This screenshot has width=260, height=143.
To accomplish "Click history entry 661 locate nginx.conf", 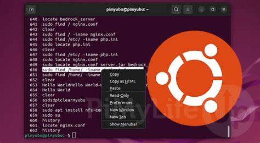I will tap(64, 125).
